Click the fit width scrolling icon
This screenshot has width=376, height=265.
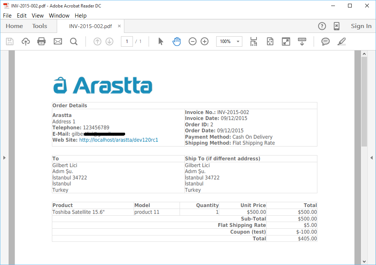(x=254, y=41)
